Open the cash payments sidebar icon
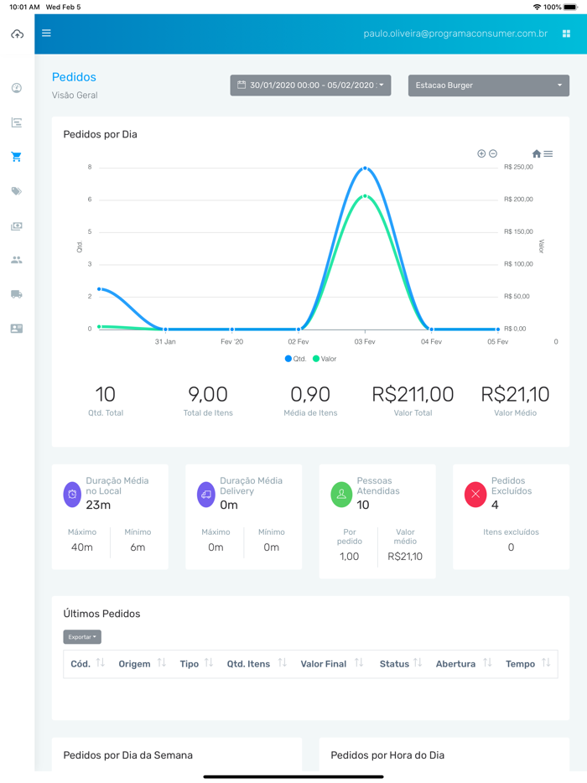This screenshot has height=783, width=587. coord(17,226)
